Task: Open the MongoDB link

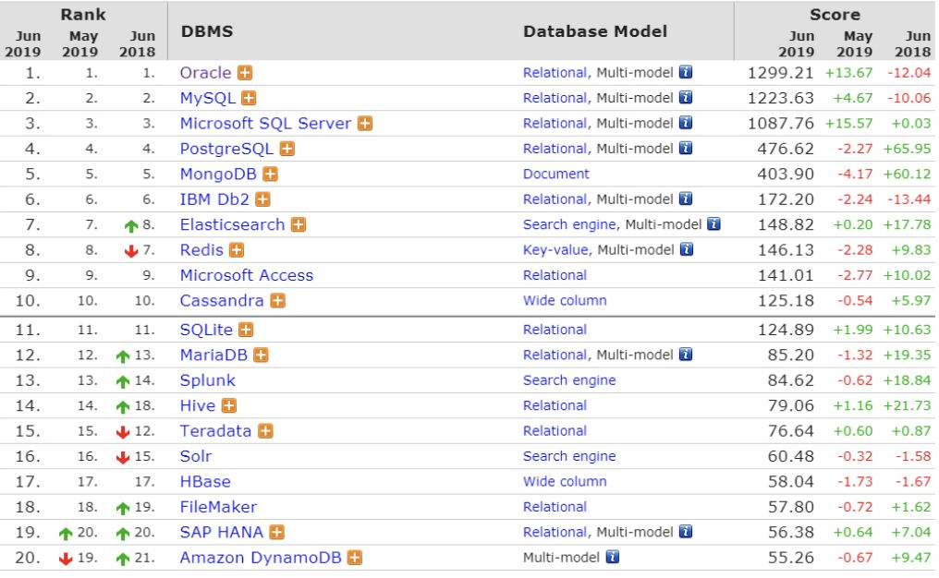Action: 219,175
